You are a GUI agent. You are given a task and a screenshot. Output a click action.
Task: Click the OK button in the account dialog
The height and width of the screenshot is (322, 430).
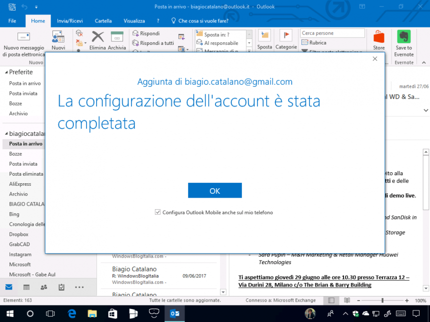click(x=214, y=190)
